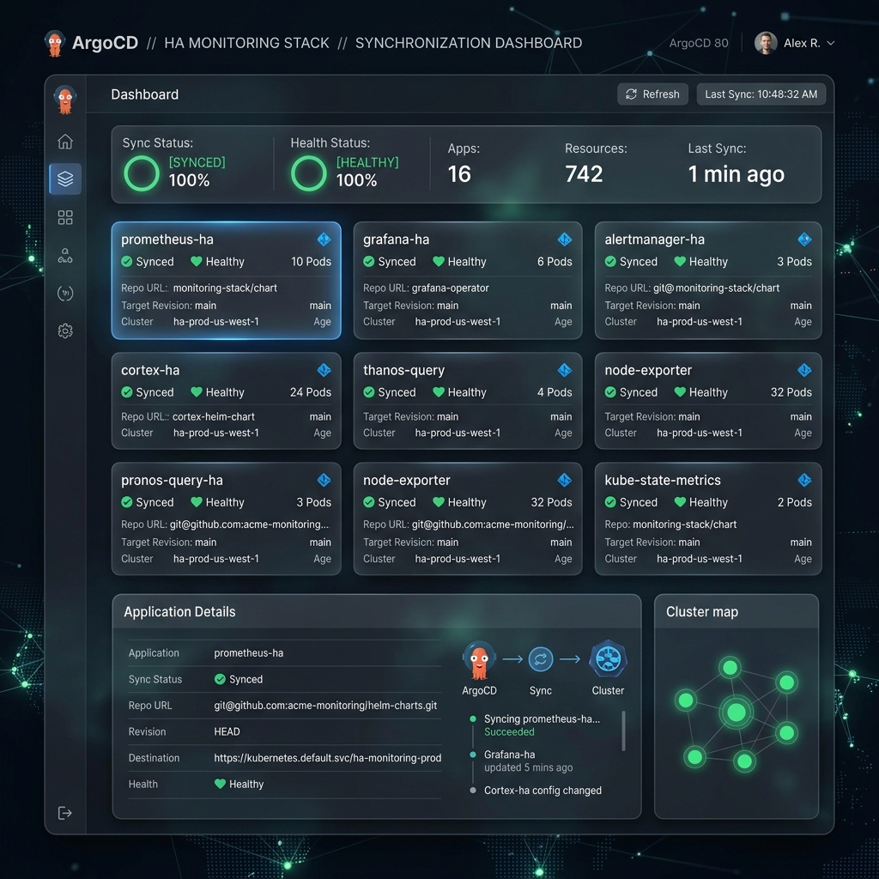Click the kube-state-metrics card diamond icon
879x879 pixels.
tap(804, 480)
